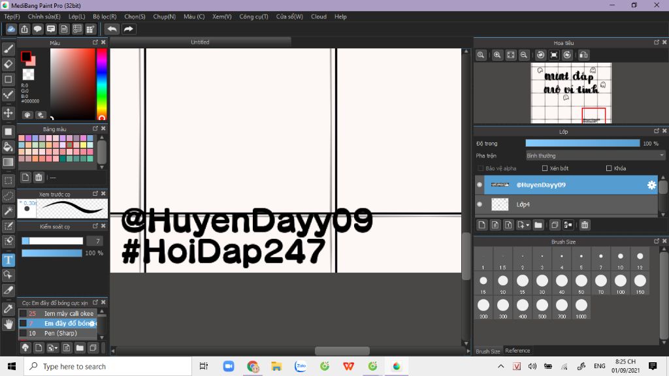Select the Gradient tool
669x376 pixels.
point(8,163)
